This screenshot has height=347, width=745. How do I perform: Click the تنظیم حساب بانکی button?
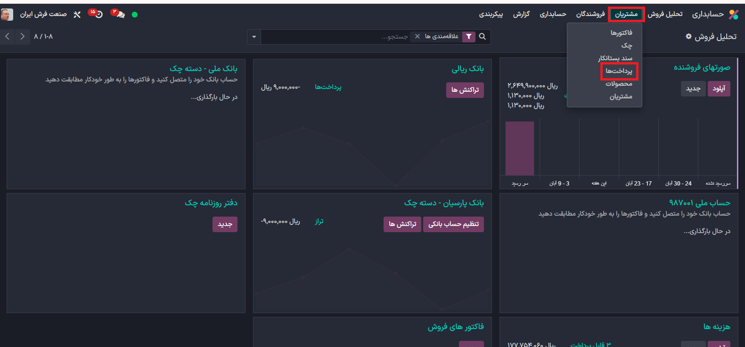click(x=453, y=224)
